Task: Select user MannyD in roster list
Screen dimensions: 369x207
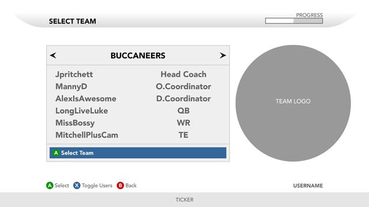Action: coord(71,87)
